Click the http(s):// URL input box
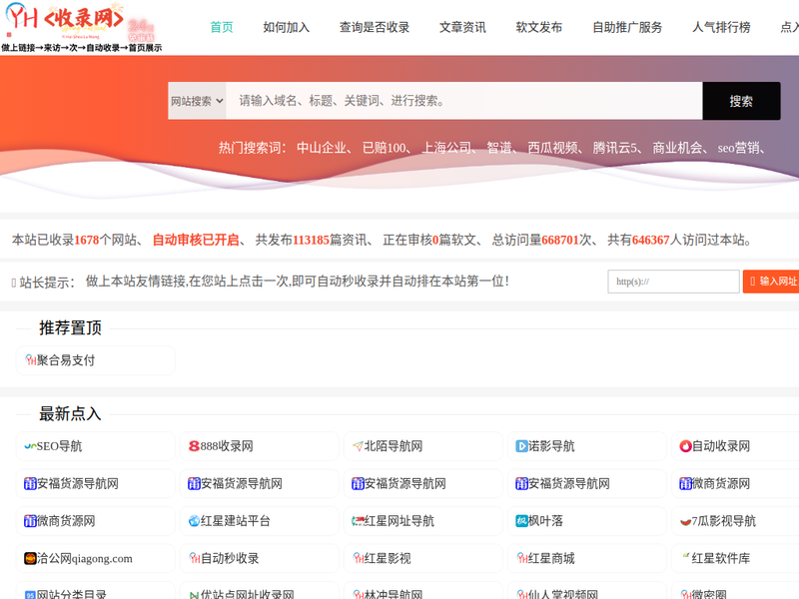This screenshot has width=799, height=599. [x=672, y=282]
